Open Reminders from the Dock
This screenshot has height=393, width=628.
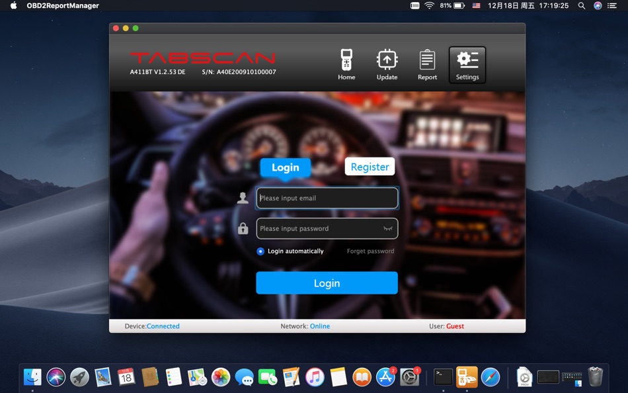(173, 377)
